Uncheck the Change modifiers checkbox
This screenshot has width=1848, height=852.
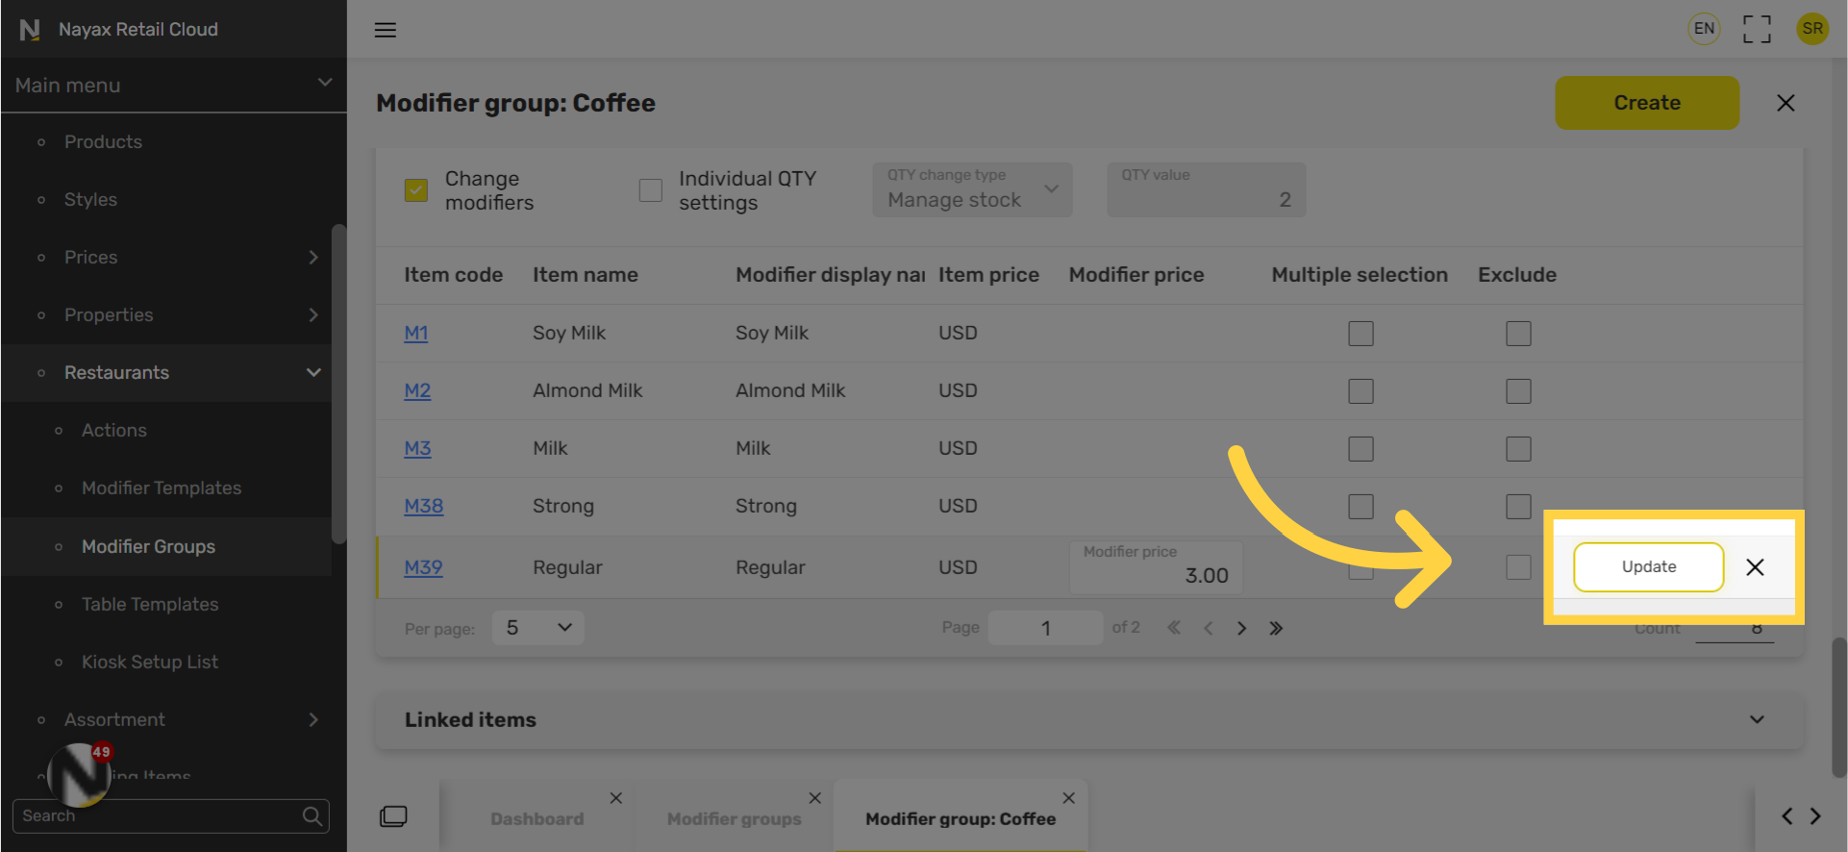tap(415, 190)
